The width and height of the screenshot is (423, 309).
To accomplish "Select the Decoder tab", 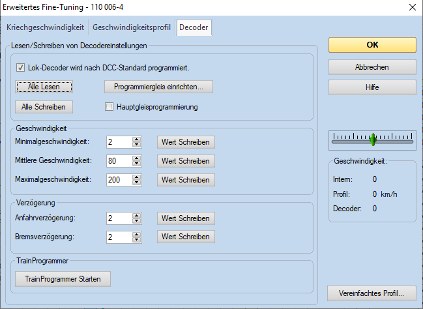I will (x=194, y=28).
